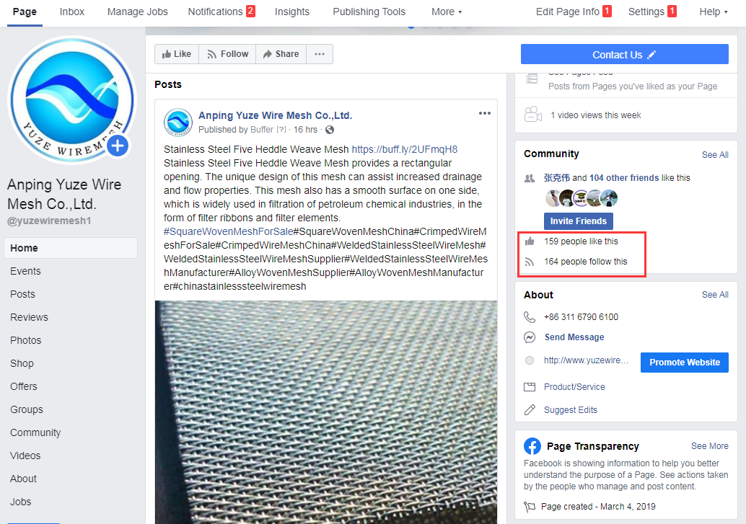Open the ellipsis menu next to Share
Viewport: 746px width, 524px height.
tap(320, 54)
